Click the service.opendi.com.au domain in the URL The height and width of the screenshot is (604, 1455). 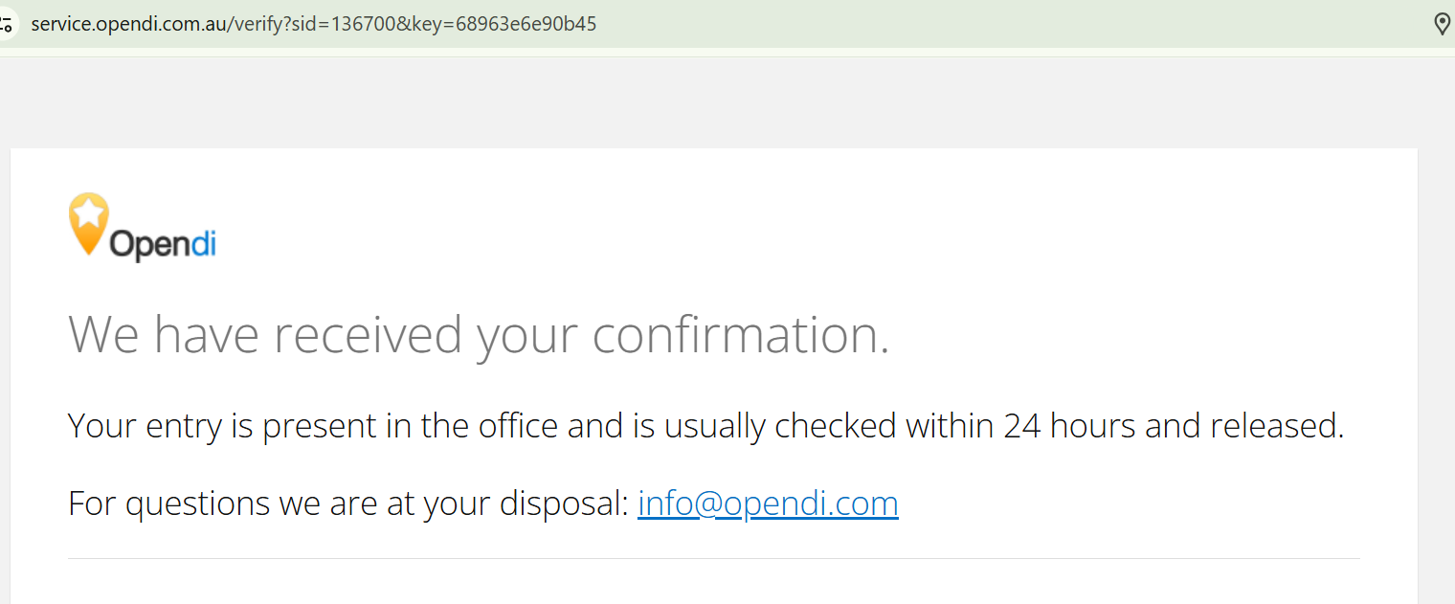click(x=127, y=24)
